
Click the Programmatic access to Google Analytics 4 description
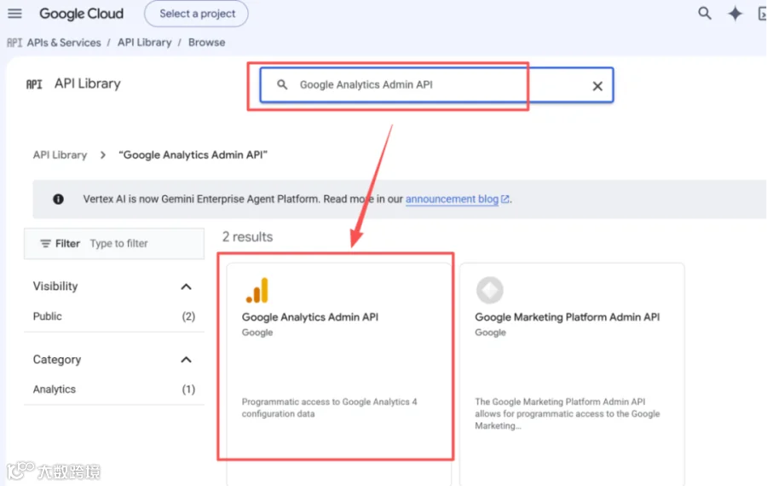click(x=329, y=408)
